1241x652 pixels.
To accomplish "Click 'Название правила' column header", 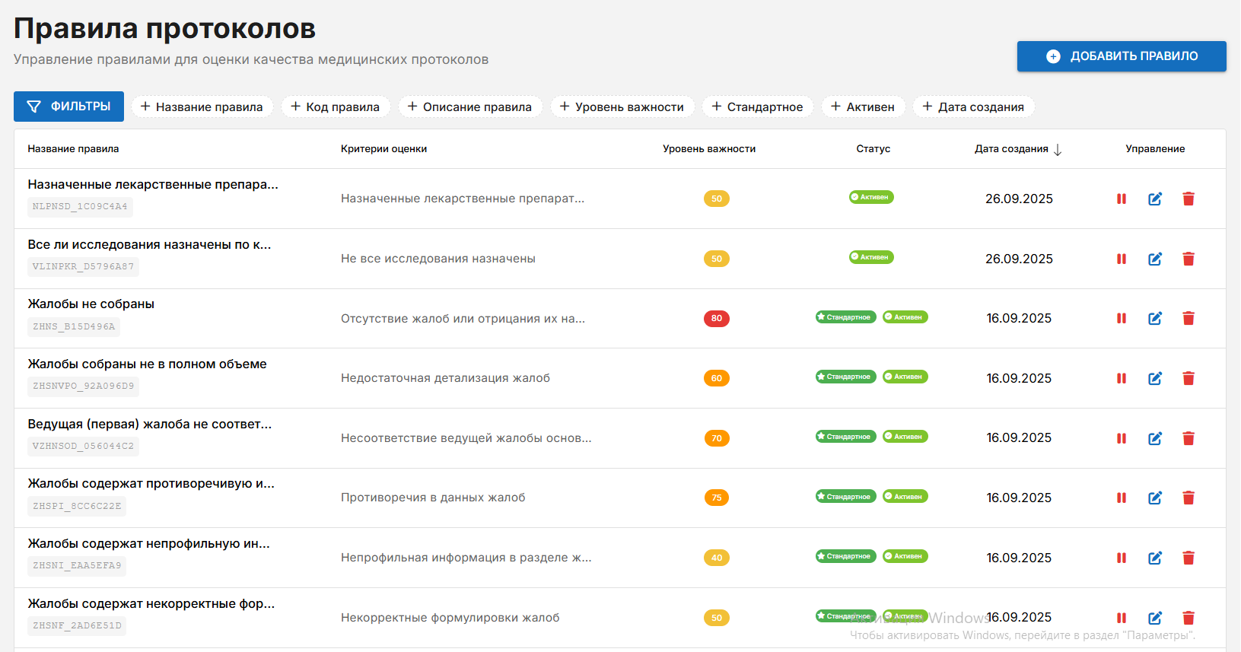I will pyautogui.click(x=73, y=149).
